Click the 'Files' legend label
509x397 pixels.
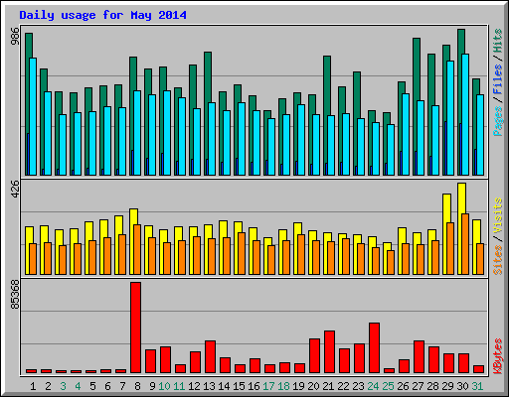[x=497, y=78]
